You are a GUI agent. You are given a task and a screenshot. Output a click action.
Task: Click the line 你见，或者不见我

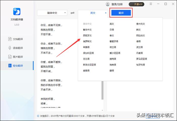coord(51,25)
